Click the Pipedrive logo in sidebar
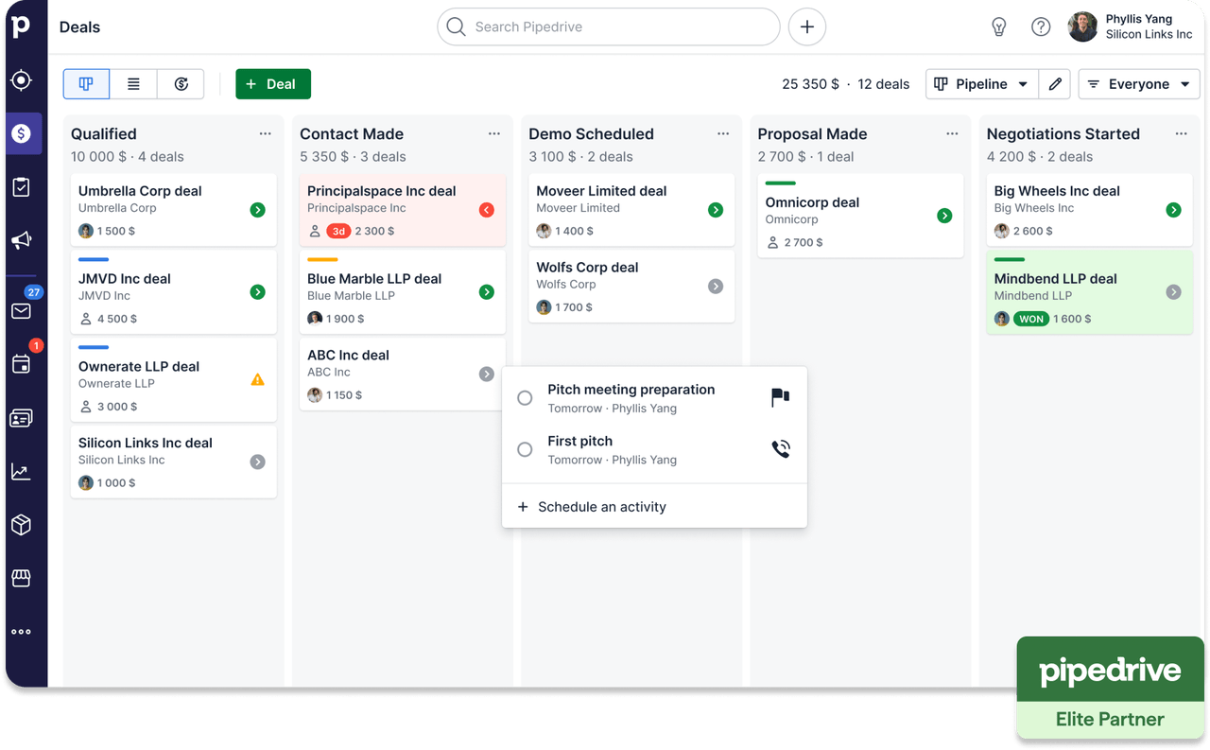 click(21, 26)
